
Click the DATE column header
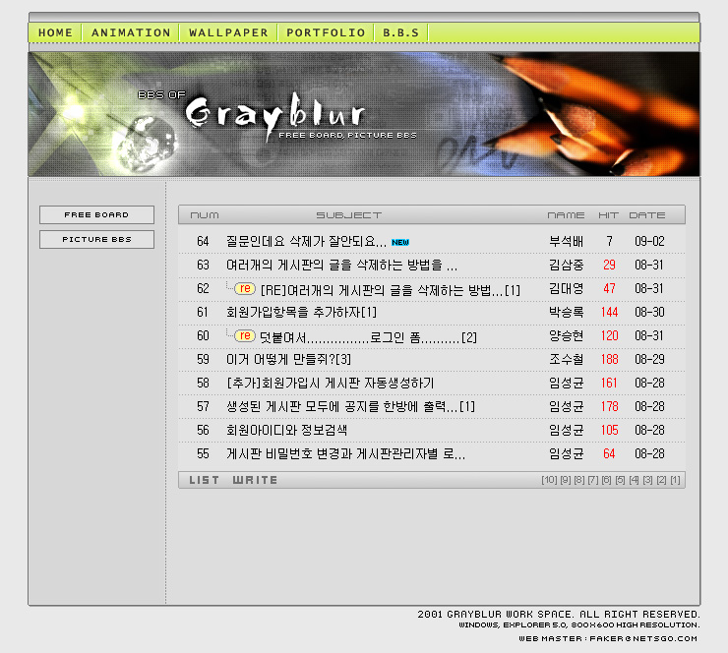tap(647, 215)
